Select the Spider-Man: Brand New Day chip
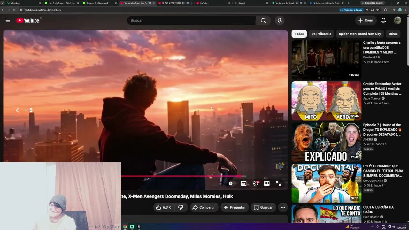This screenshot has width=409, height=230. point(360,34)
